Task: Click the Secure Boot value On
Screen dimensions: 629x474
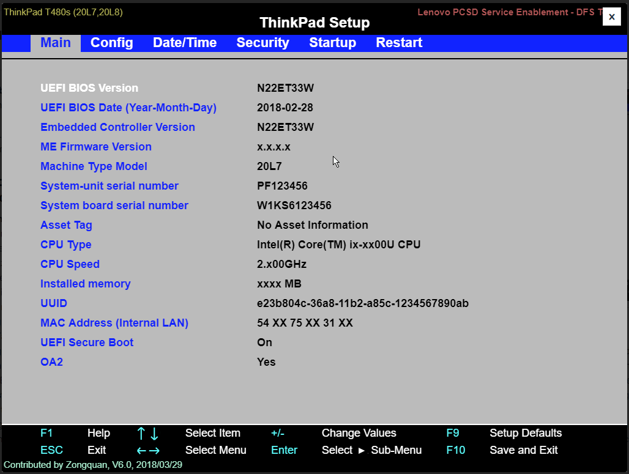Action: click(x=264, y=343)
